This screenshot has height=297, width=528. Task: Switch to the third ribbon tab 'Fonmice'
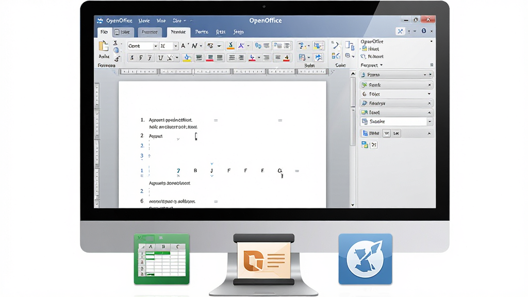(150, 32)
